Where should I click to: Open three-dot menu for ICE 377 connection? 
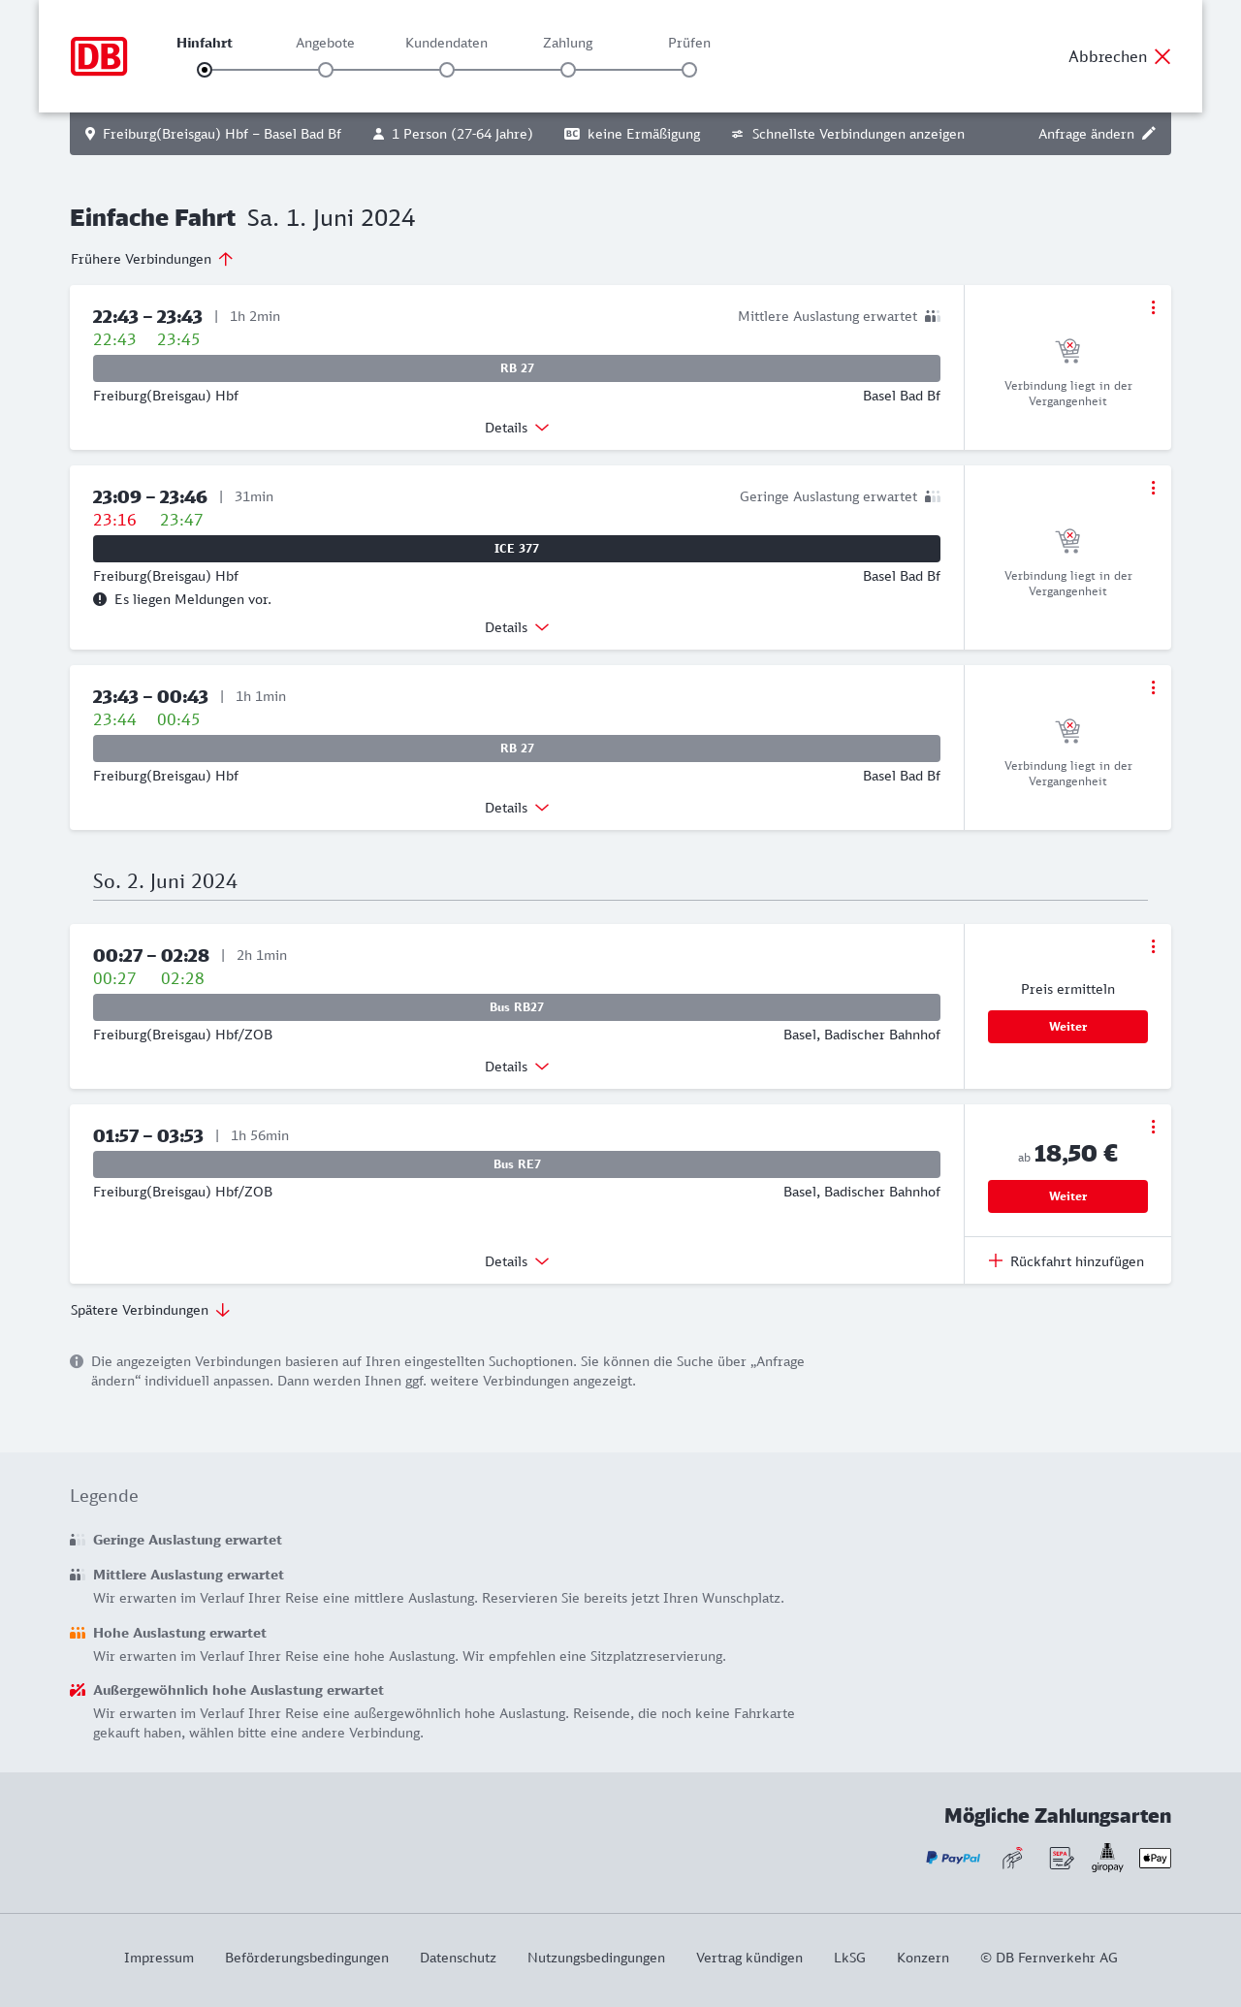1153,488
